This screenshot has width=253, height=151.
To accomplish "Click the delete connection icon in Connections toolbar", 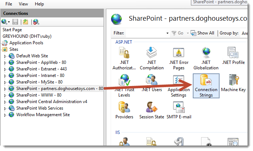I will [36, 22].
